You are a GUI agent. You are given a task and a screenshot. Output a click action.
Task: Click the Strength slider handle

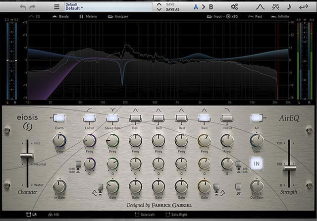(x=289, y=168)
